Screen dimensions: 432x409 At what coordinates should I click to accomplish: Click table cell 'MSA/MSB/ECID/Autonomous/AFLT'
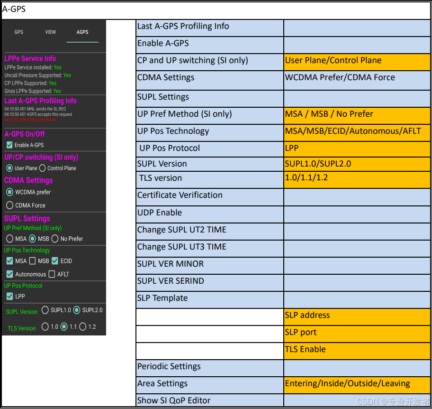pyautogui.click(x=357, y=133)
